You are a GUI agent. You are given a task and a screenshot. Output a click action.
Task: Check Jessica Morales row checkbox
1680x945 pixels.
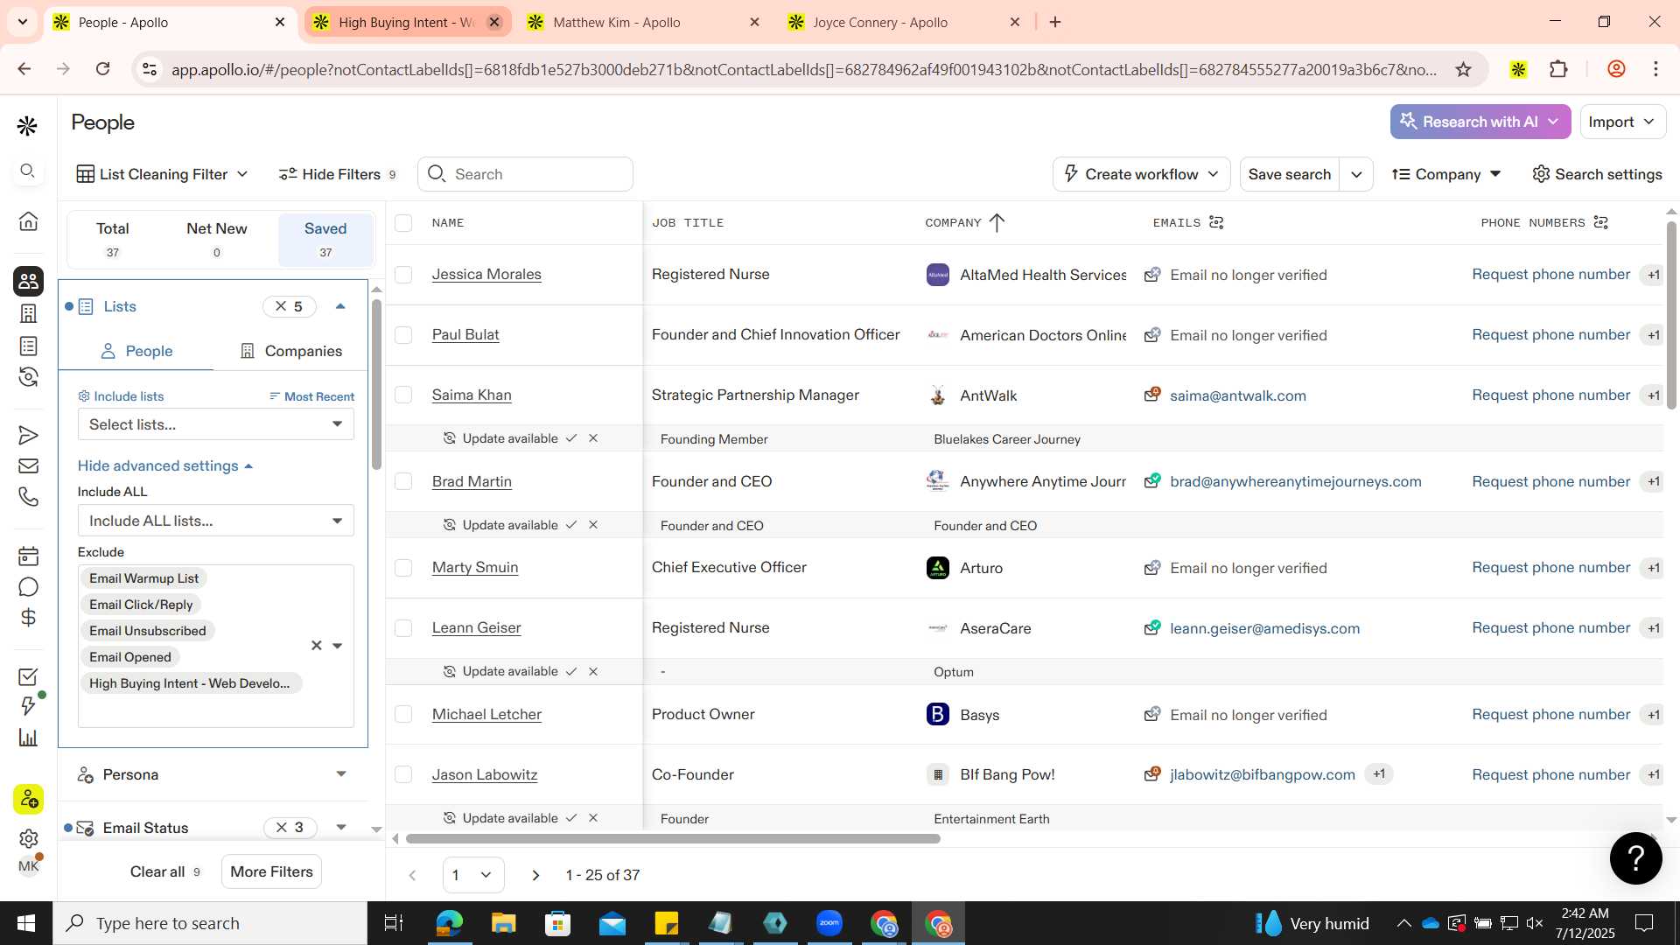tap(403, 275)
